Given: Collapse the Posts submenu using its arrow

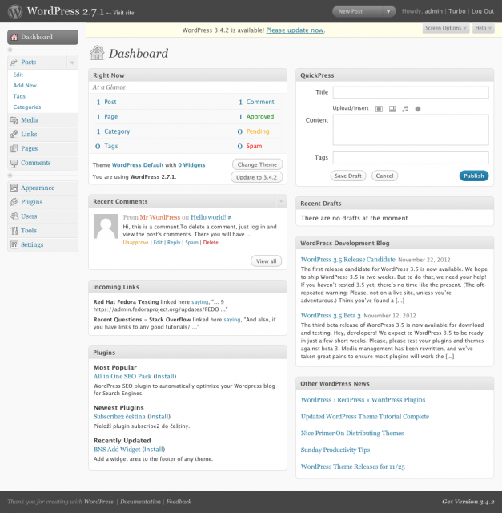Looking at the screenshot, I should [72, 62].
